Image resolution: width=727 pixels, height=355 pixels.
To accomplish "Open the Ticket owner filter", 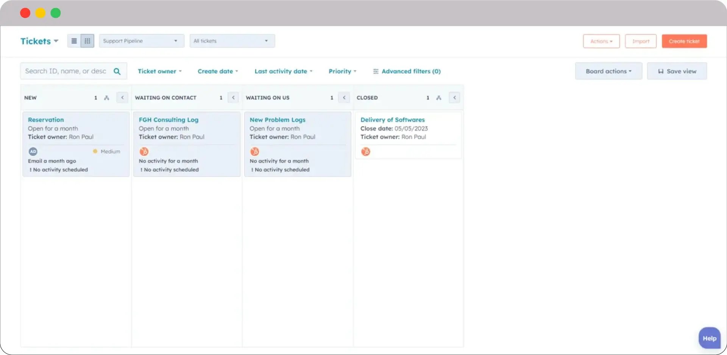I will click(159, 71).
